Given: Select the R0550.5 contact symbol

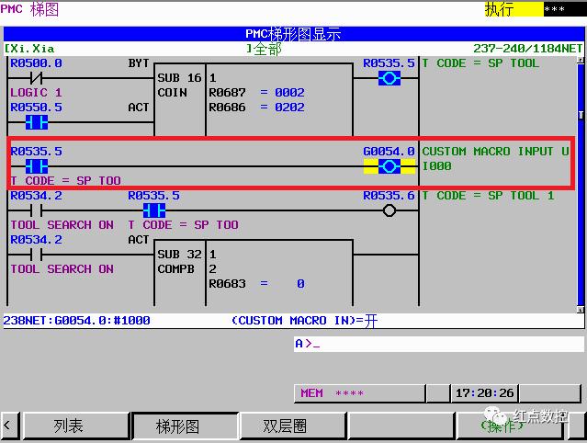Looking at the screenshot, I should 38,122.
